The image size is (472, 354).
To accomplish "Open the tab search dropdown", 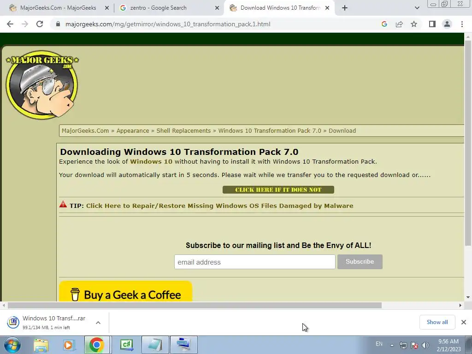I will (417, 8).
